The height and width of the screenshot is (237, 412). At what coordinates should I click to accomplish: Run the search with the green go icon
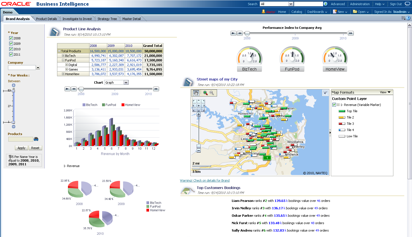point(325,4)
